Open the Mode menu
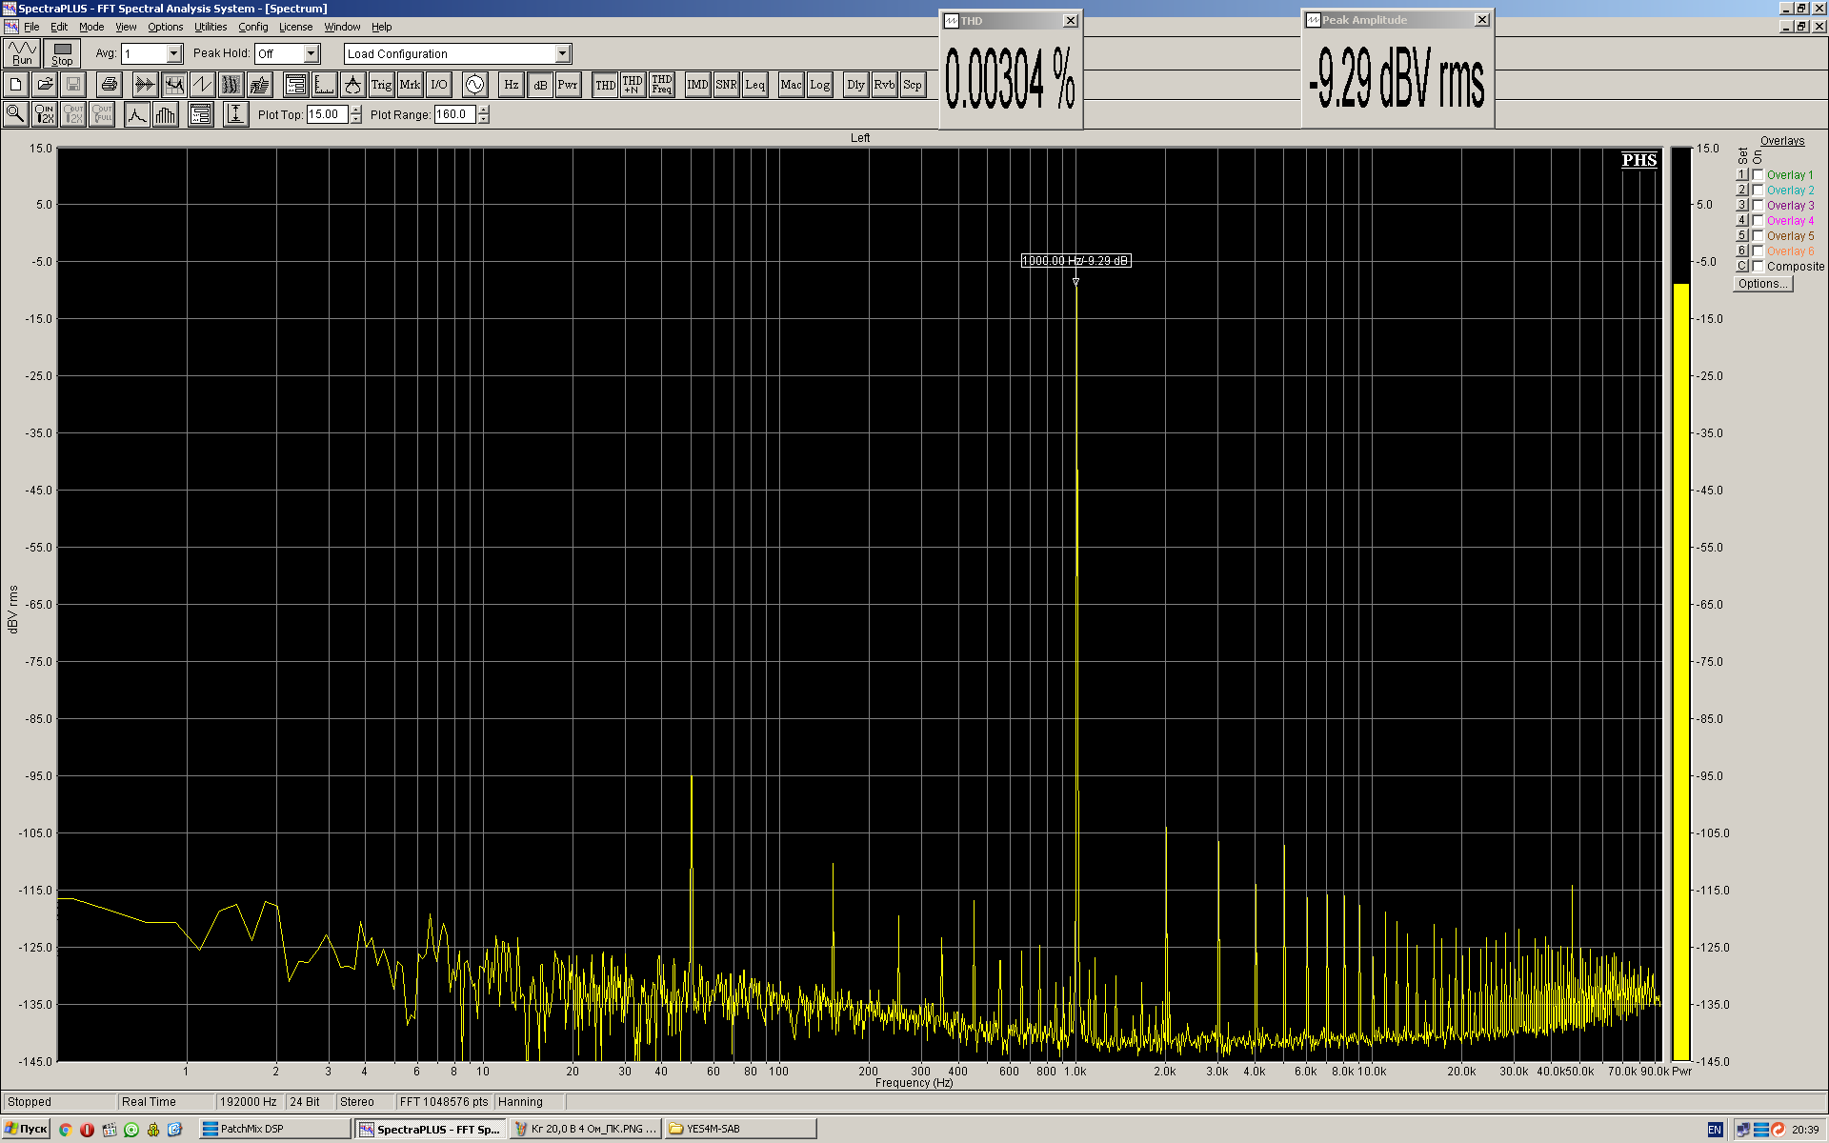The width and height of the screenshot is (1829, 1143). pos(91,27)
